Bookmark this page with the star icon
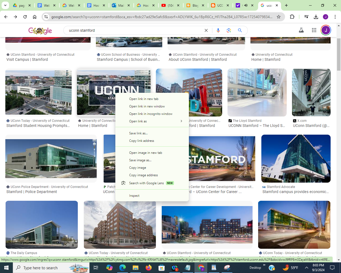 point(279,17)
